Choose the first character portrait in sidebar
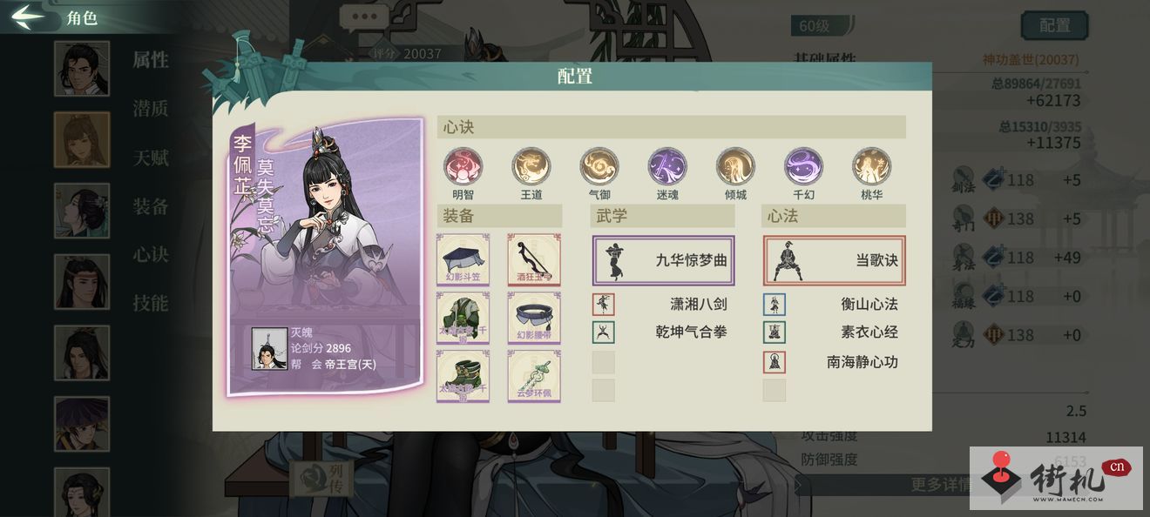 click(x=82, y=69)
